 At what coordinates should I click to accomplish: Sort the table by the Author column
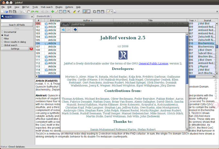coord(88,21)
